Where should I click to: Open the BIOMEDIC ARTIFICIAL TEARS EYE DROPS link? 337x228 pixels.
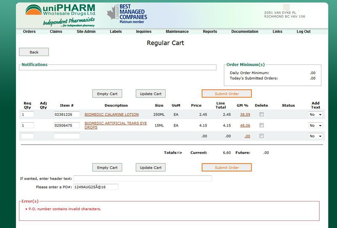pos(115,125)
